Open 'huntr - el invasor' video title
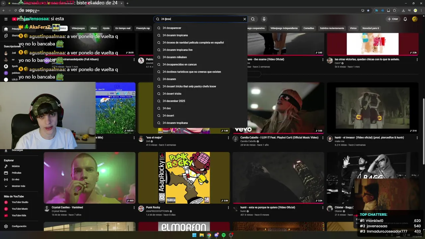425x239 pixels. point(369,137)
